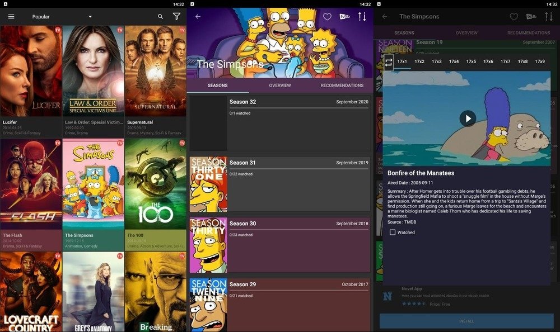Tap the dimmed TVDB icon in episode screen header
Viewport: 560px width, 332px height.
pyautogui.click(x=531, y=16)
